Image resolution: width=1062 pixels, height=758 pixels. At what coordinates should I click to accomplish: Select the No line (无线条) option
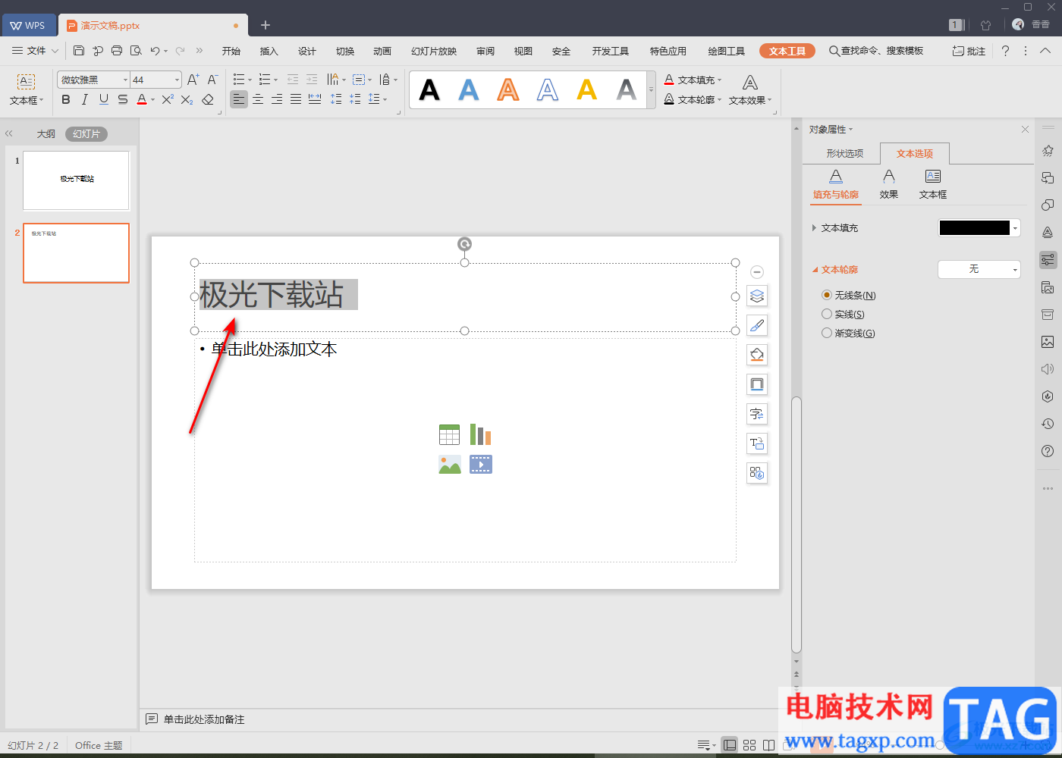(849, 295)
